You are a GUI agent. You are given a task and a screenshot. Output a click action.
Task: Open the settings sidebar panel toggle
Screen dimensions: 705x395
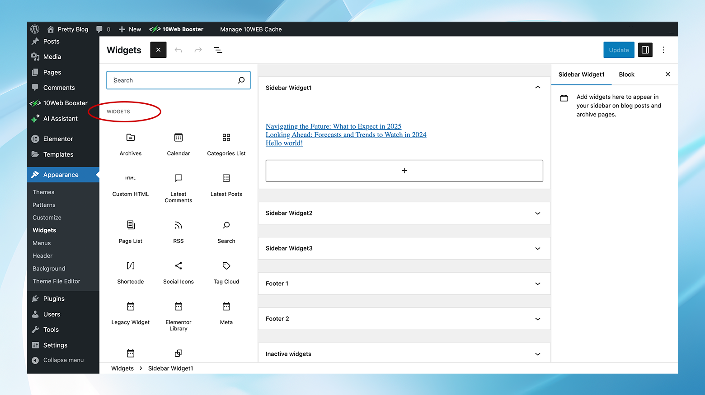point(645,50)
